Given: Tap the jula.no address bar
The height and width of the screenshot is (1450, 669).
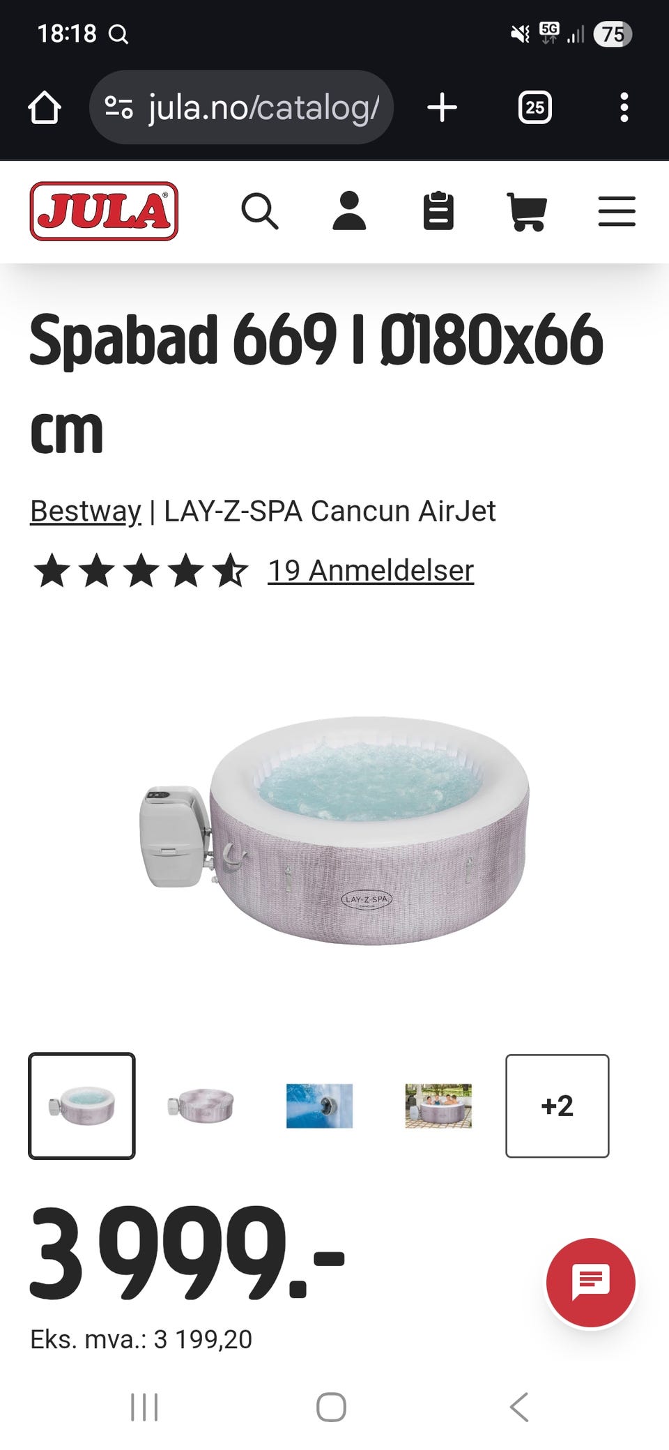Looking at the screenshot, I should pyautogui.click(x=241, y=107).
